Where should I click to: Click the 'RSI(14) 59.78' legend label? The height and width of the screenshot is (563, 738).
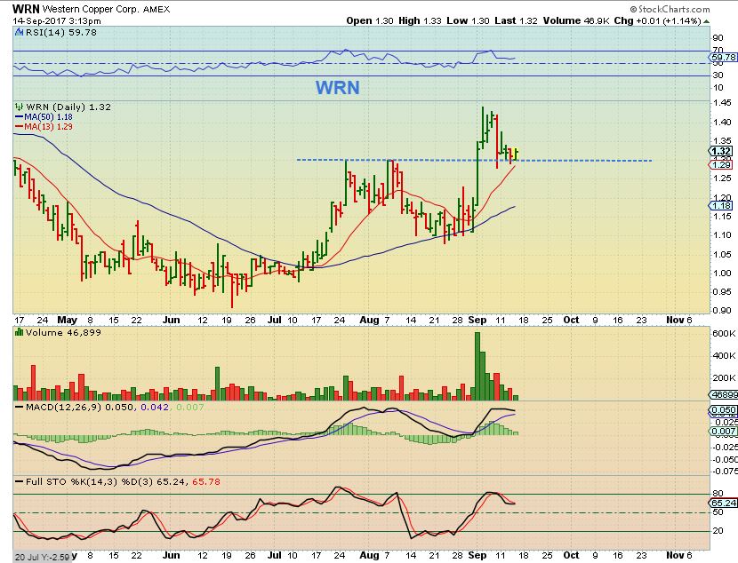coord(61,33)
